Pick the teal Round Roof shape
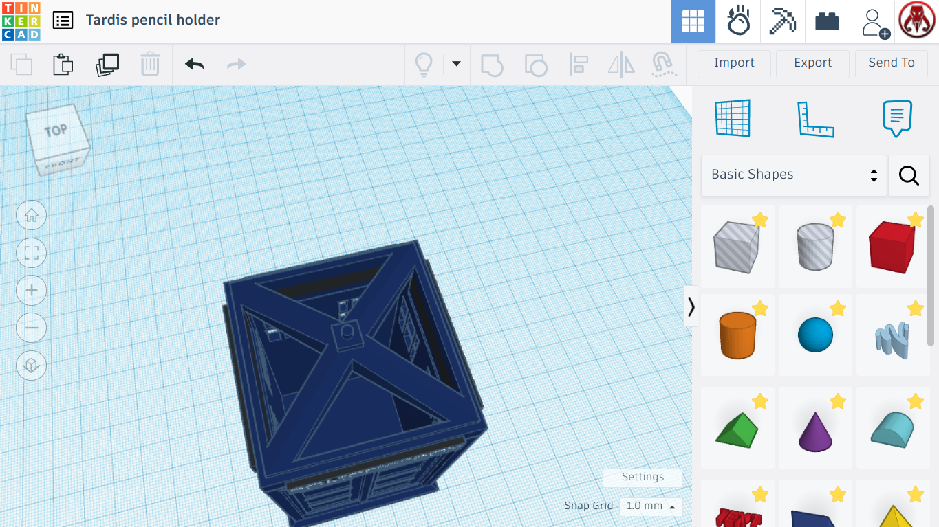Screen dimensions: 939x527 892,429
